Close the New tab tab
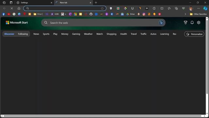209x118 pixels. pos(90,3)
